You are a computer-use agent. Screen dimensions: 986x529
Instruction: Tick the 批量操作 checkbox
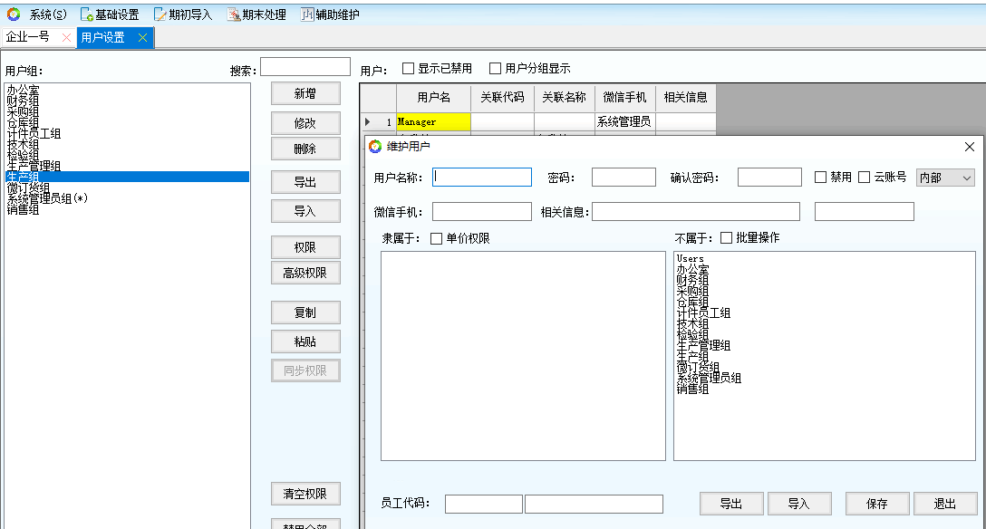tap(727, 238)
